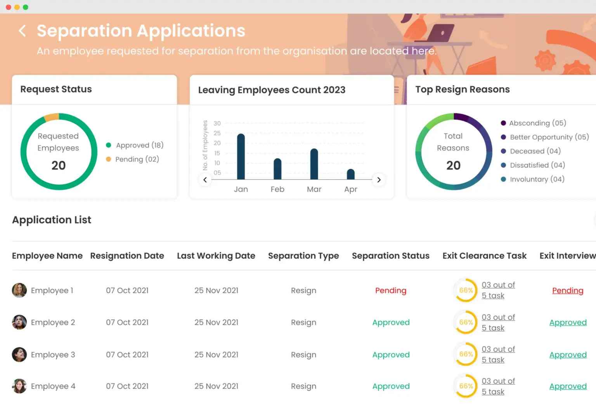Viewport: 596px width, 405px height.
Task: Open Employee 3's Approved exit interview link
Action: (x=568, y=355)
